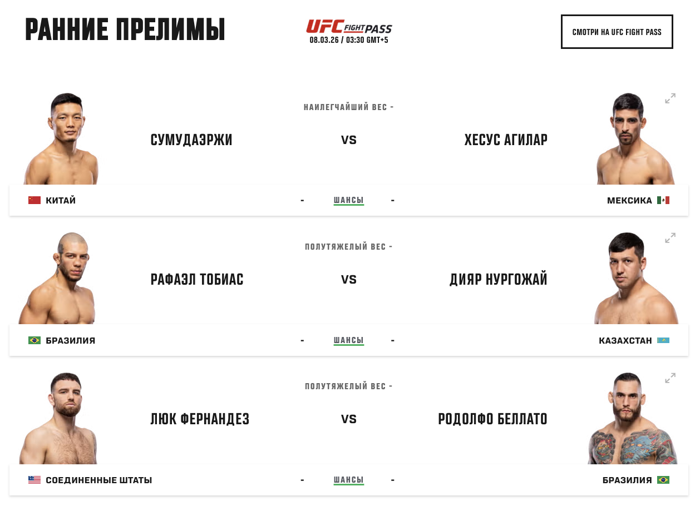Open fighter profile link Сумудаэржи
Viewport: 700px width, 506px height.
coord(191,140)
